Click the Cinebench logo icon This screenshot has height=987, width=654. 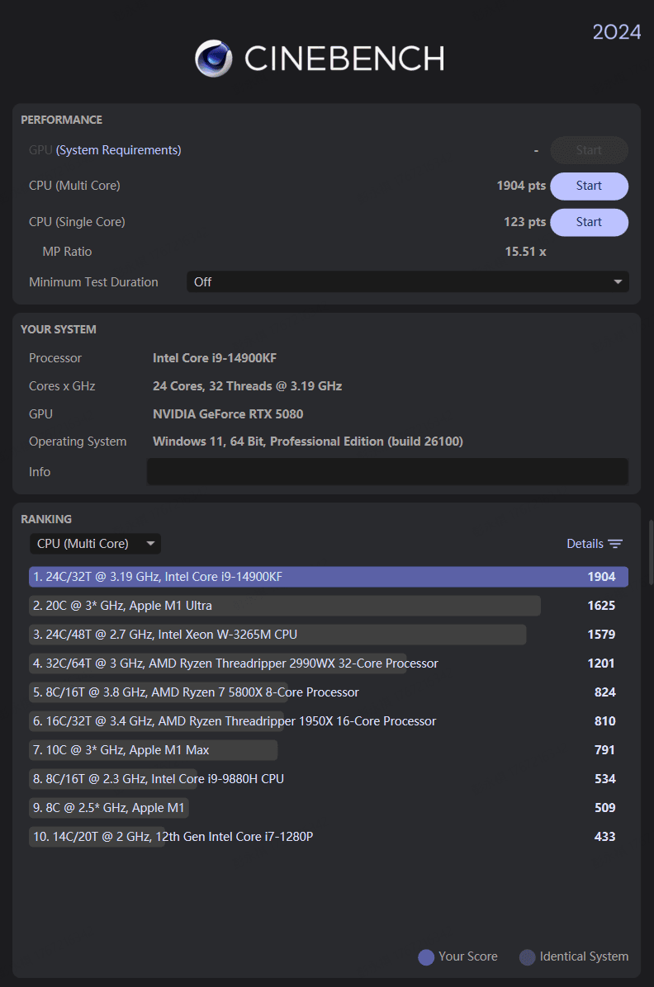(x=214, y=59)
